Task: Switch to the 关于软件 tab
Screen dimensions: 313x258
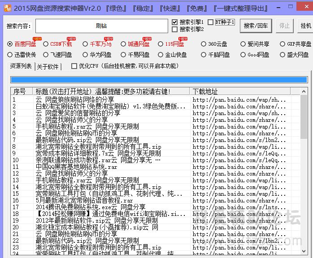Action: [x=48, y=66]
